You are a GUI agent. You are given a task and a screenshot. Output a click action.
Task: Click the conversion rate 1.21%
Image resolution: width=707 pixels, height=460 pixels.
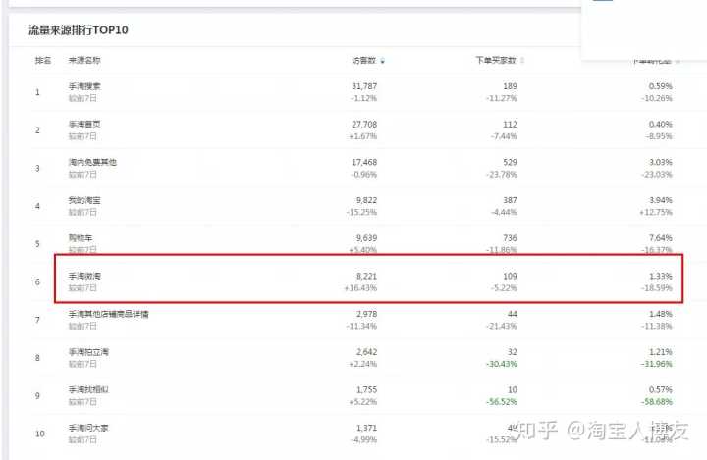[661, 352]
